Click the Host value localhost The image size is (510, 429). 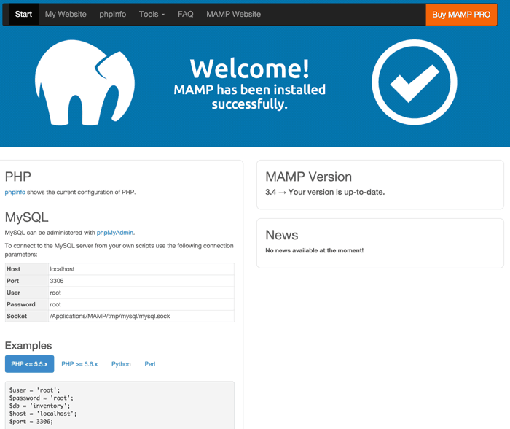62,269
